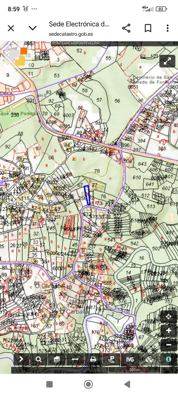Image resolution: width=178 pixels, height=395 pixels.
Task: Print the cadastral map
Action: tap(93, 359)
